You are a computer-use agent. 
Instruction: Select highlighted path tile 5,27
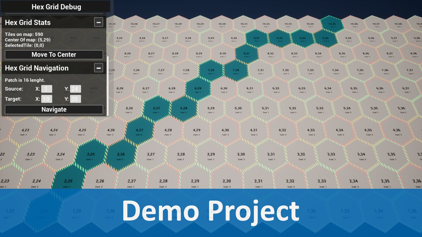pos(157,109)
